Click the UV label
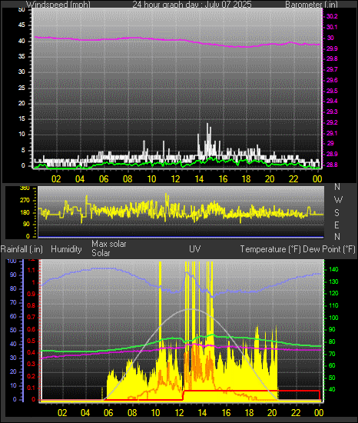The image size is (358, 423). tap(195, 248)
